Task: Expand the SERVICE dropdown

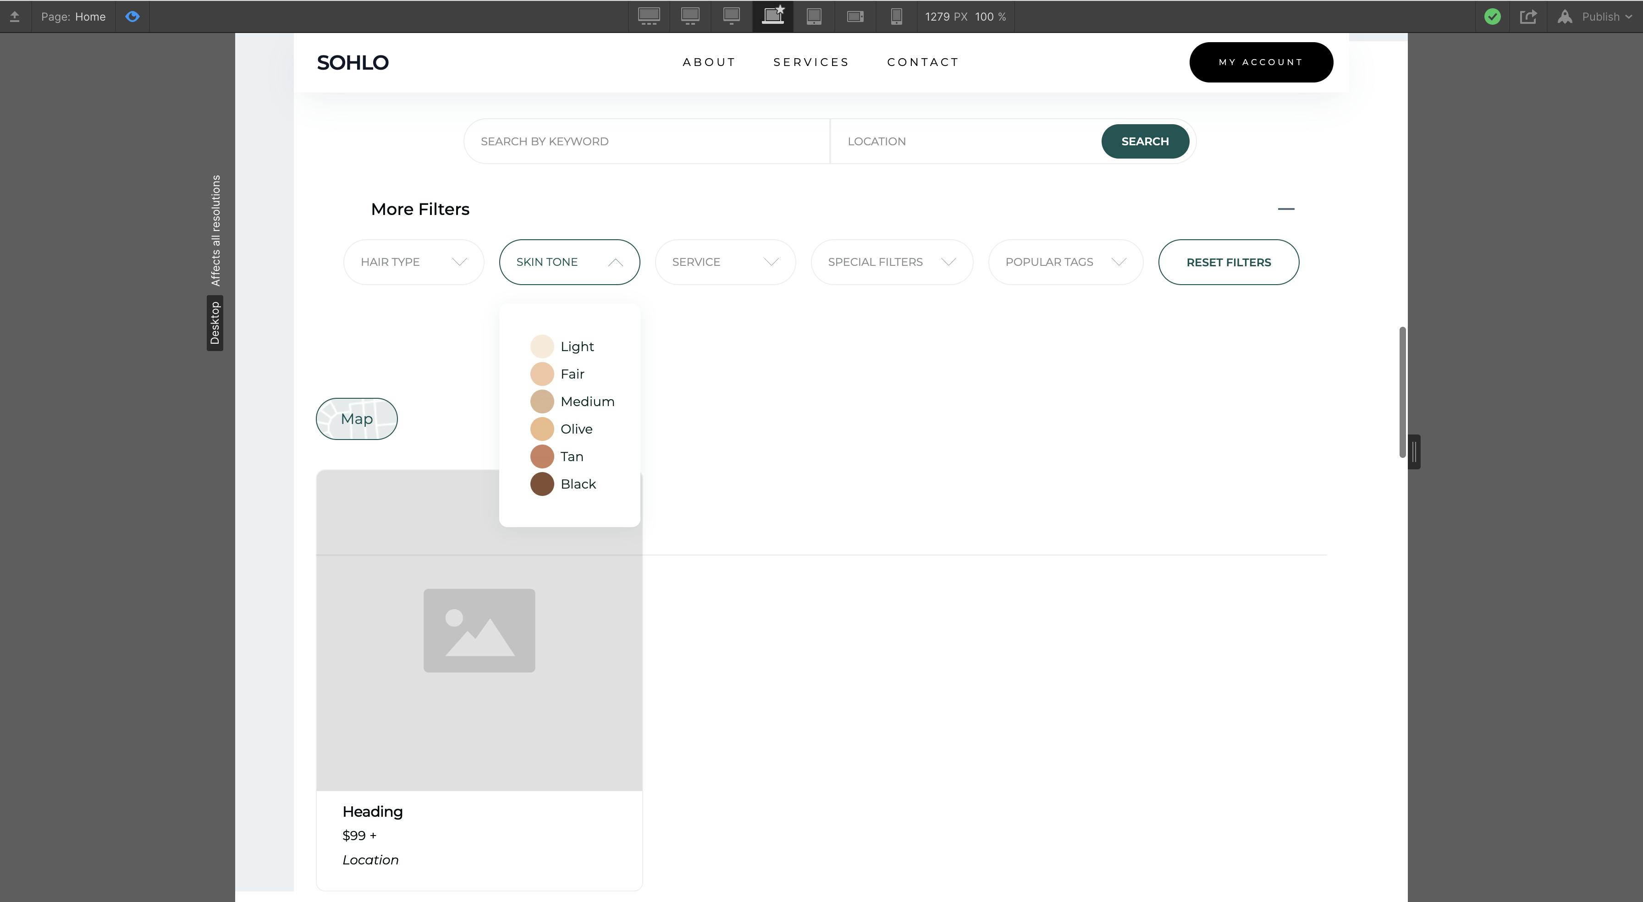Action: (x=725, y=262)
